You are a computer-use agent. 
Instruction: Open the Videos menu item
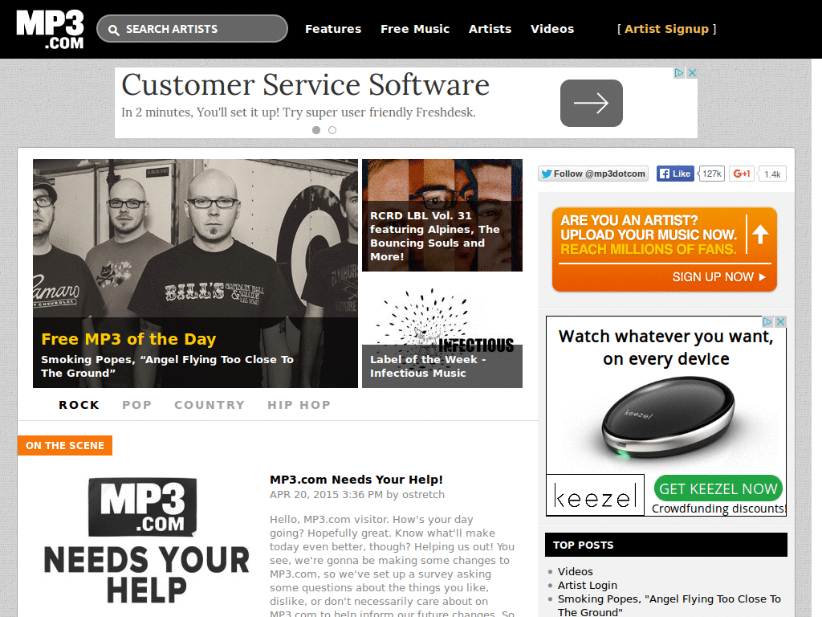[x=552, y=29]
